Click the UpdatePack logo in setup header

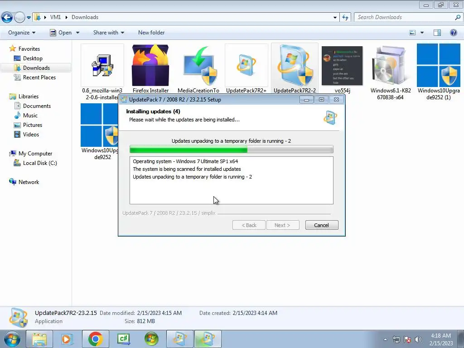[x=330, y=117]
